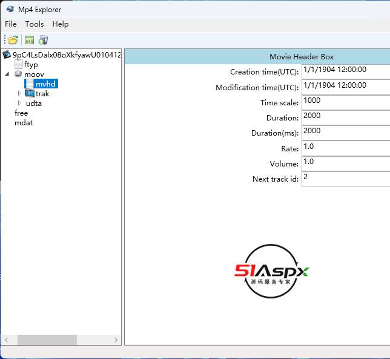Viewport: 390px width, 359px height.
Task: Click the Next track id field
Action: point(345,178)
